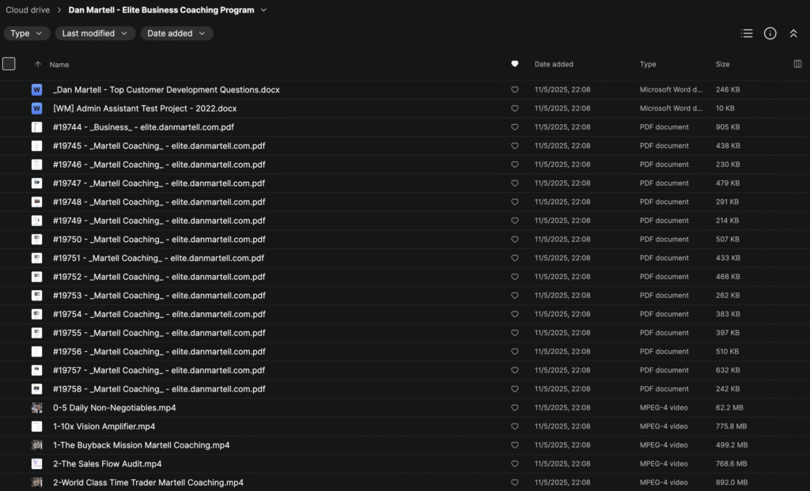The width and height of the screenshot is (810, 491).
Task: Click the name sort arrow icon
Action: pyautogui.click(x=37, y=65)
